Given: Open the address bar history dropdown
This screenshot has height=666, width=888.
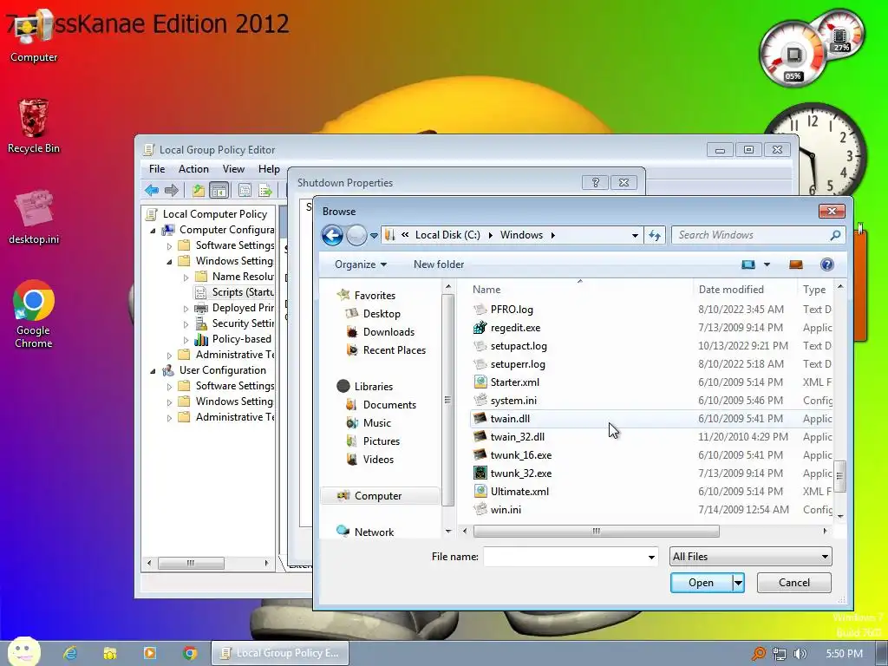Looking at the screenshot, I should click(x=635, y=235).
